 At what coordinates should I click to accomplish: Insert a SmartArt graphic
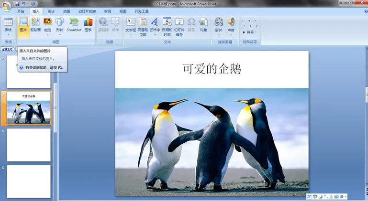(74, 25)
